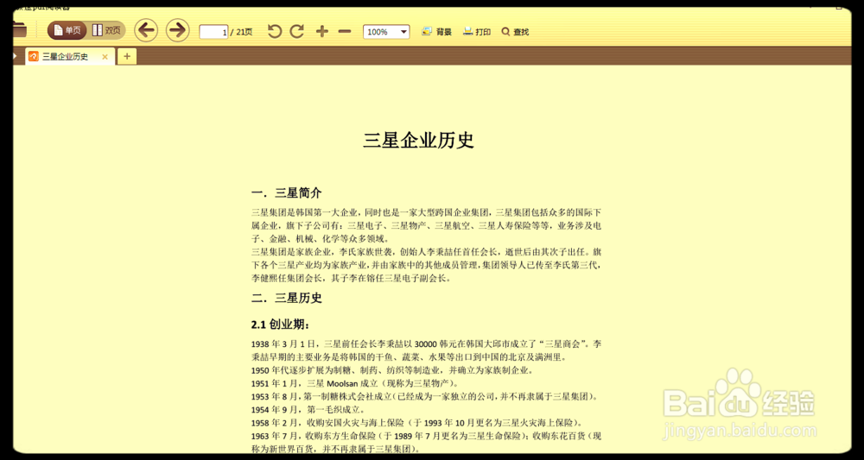Screen dimensions: 864x460
Task: Click subheading 2.1 创业期
Action: (x=281, y=325)
